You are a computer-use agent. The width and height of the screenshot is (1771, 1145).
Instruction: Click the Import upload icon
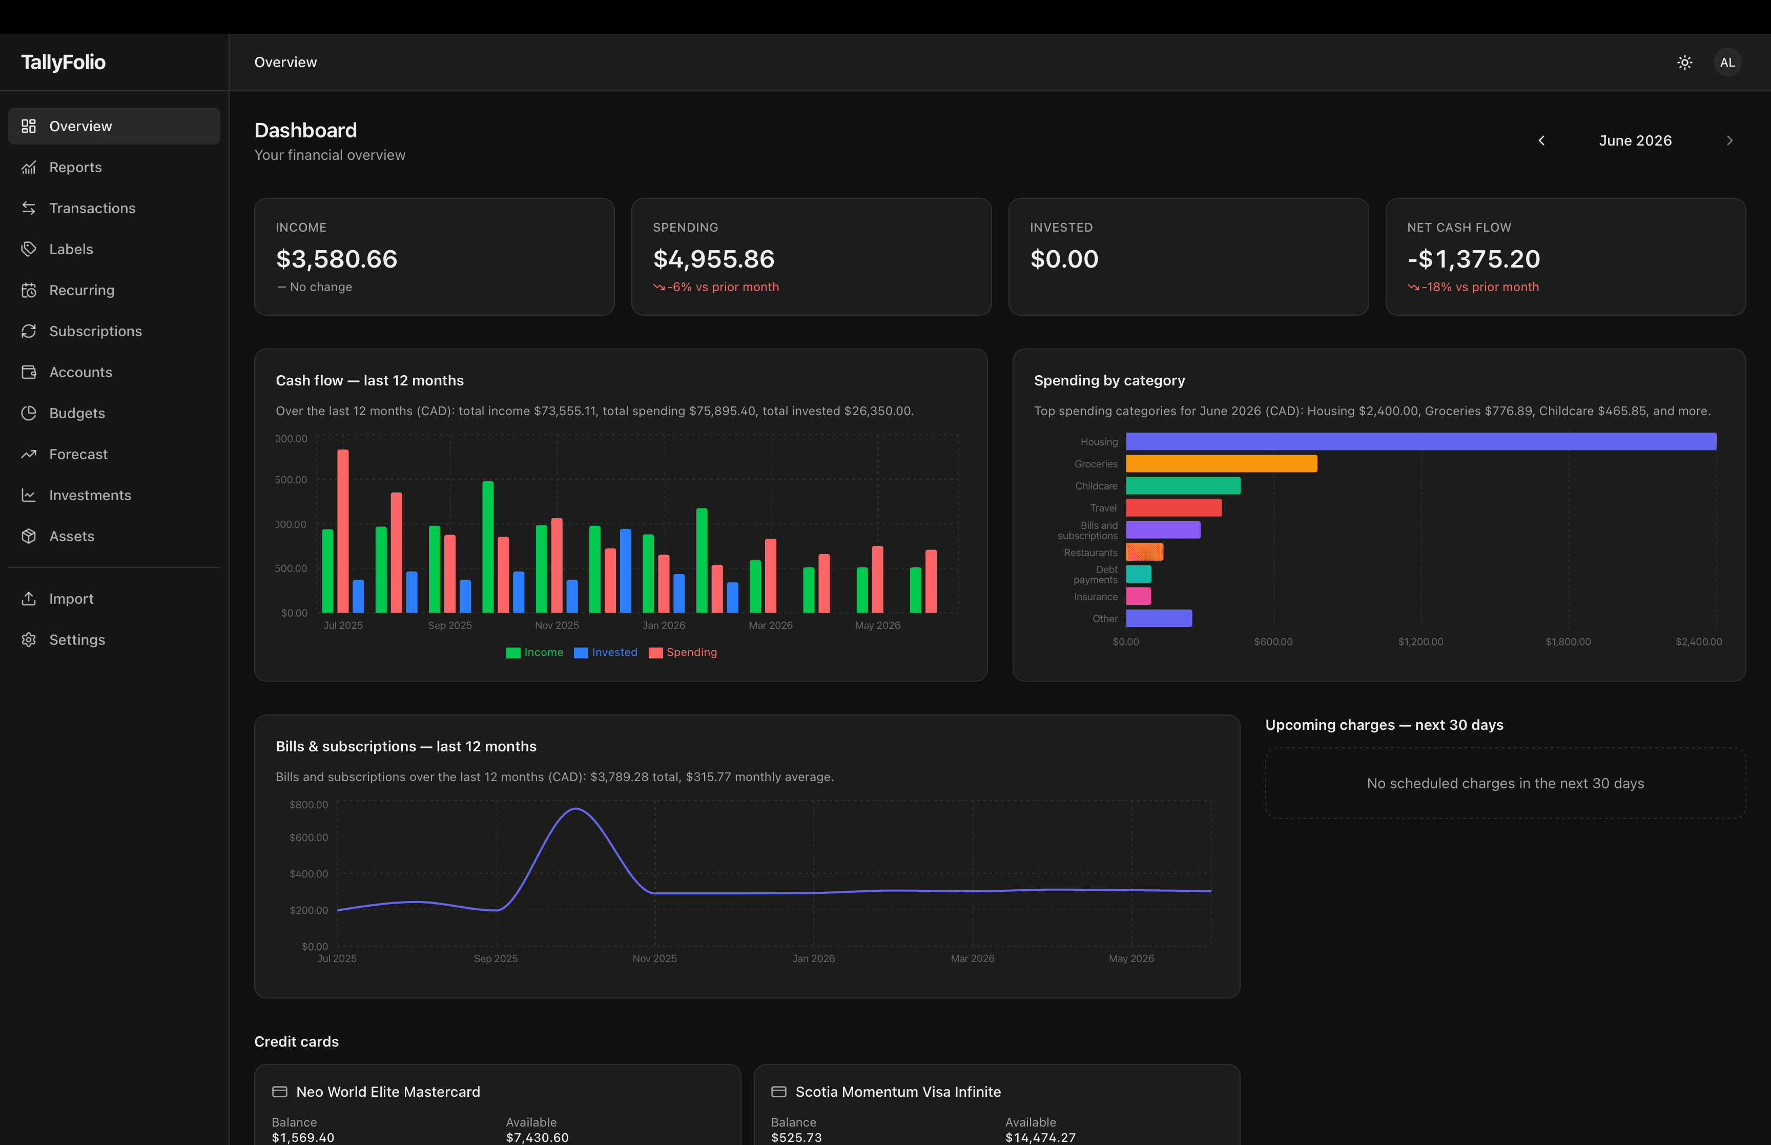point(28,599)
